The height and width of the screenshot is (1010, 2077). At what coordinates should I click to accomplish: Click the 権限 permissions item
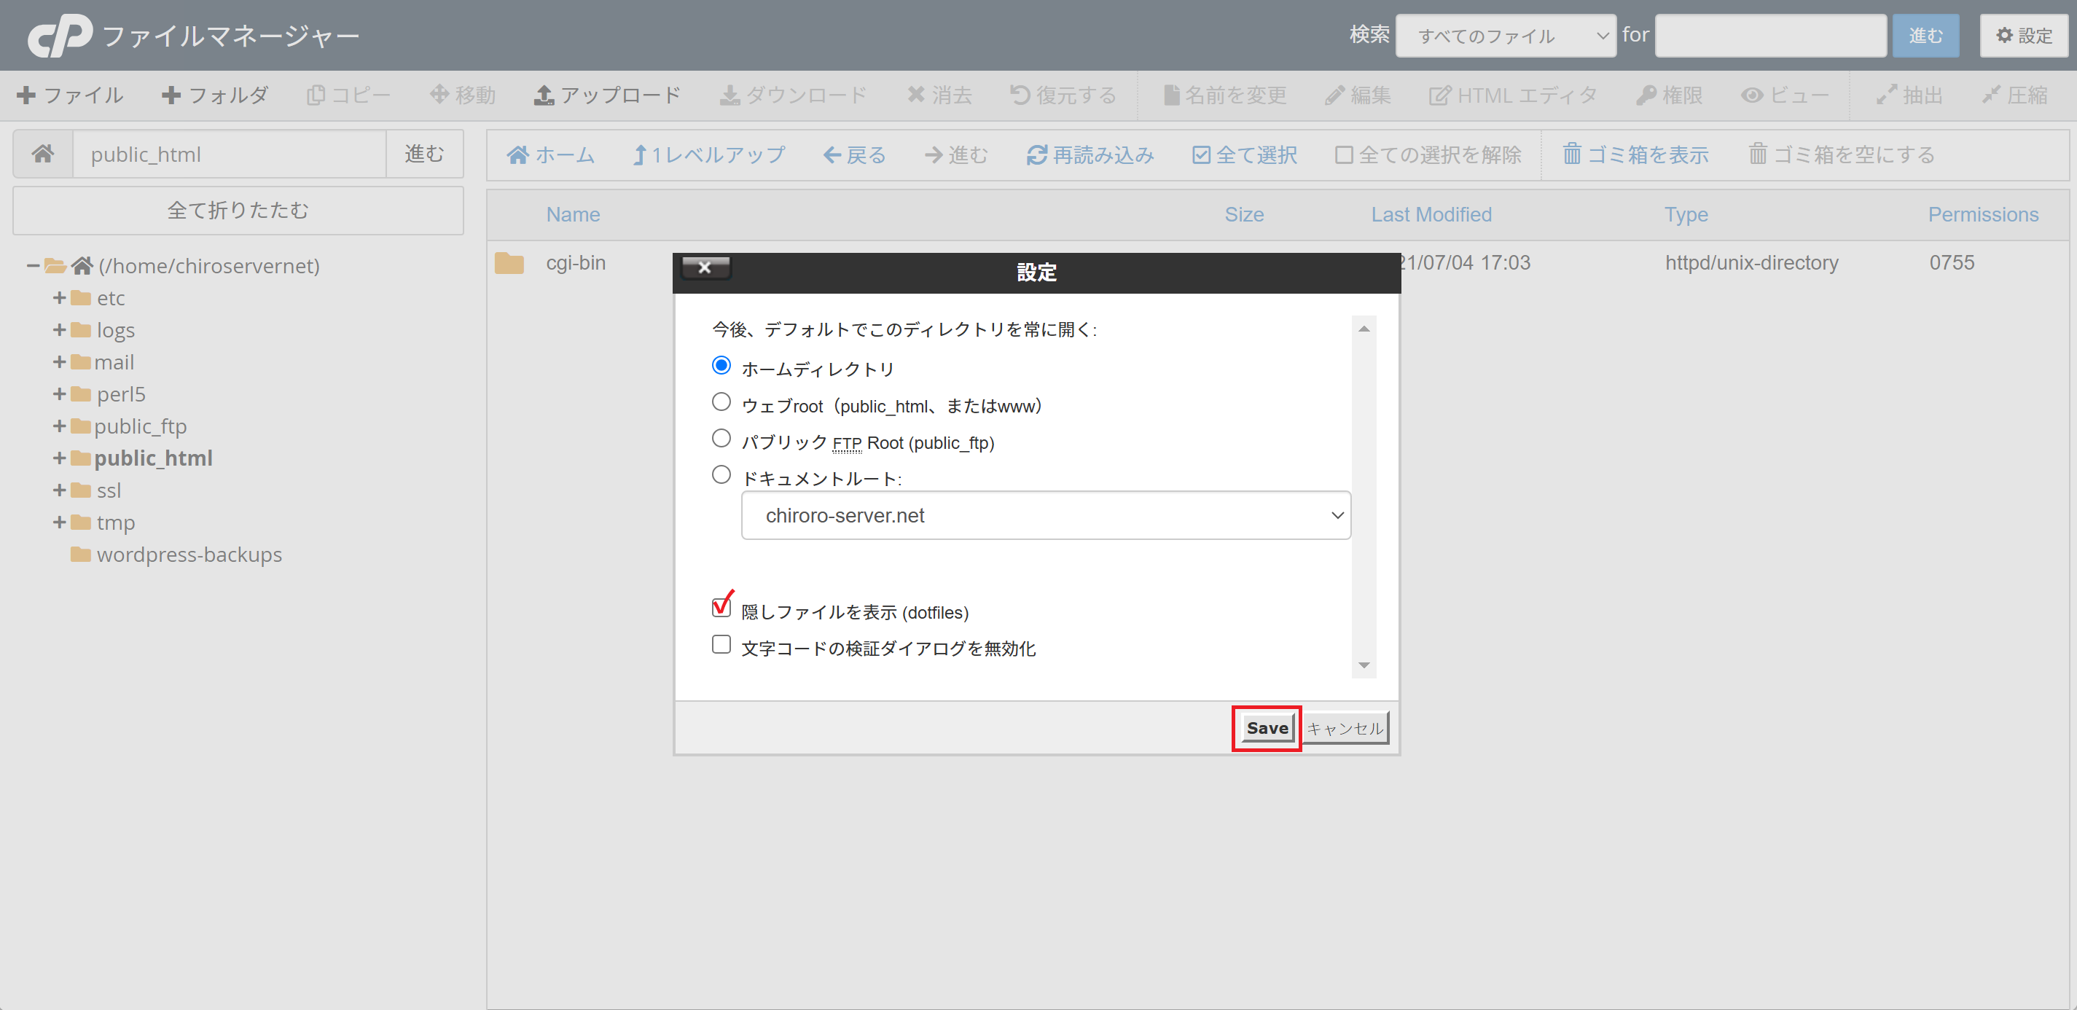pyautogui.click(x=1669, y=95)
